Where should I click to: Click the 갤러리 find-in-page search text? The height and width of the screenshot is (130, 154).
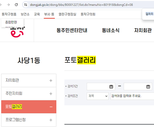(x=149, y=14)
